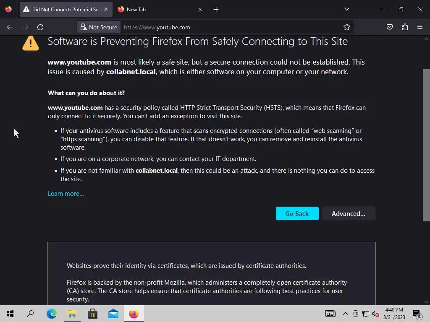Open File Explorer from taskbar

point(72,314)
